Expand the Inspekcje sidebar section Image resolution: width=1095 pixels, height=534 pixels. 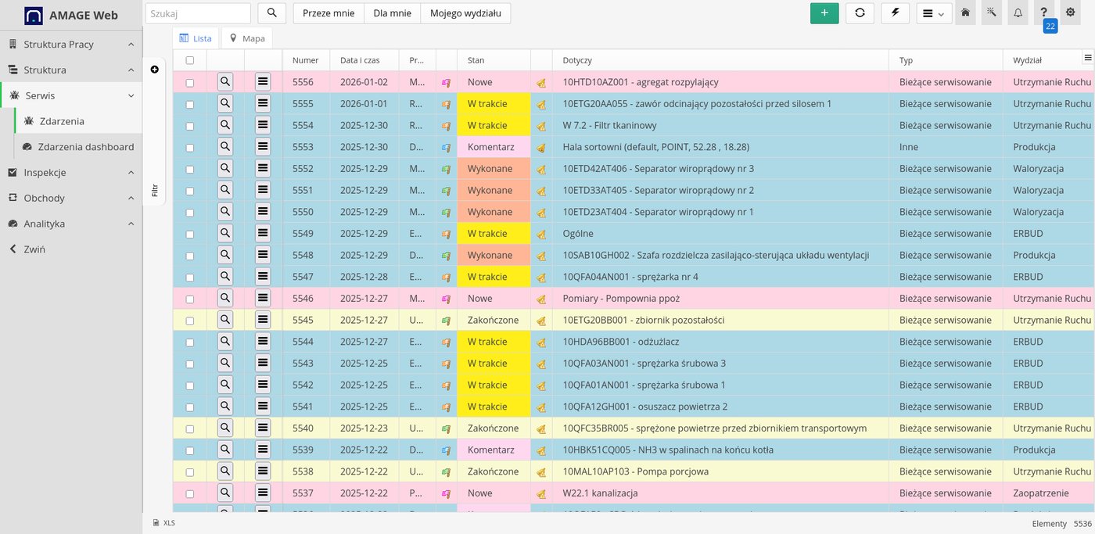pos(71,172)
